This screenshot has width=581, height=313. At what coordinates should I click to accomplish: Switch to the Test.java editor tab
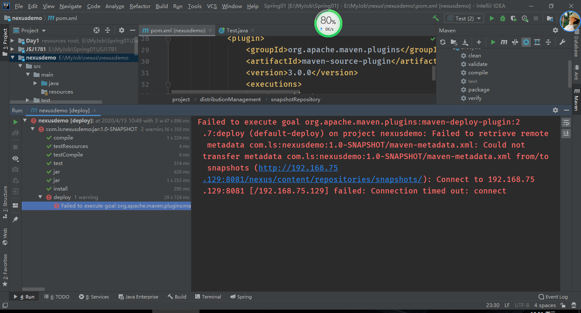click(x=236, y=30)
